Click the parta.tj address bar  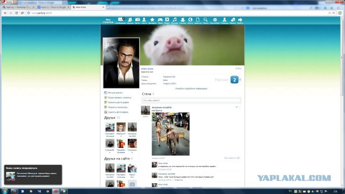coord(176,13)
